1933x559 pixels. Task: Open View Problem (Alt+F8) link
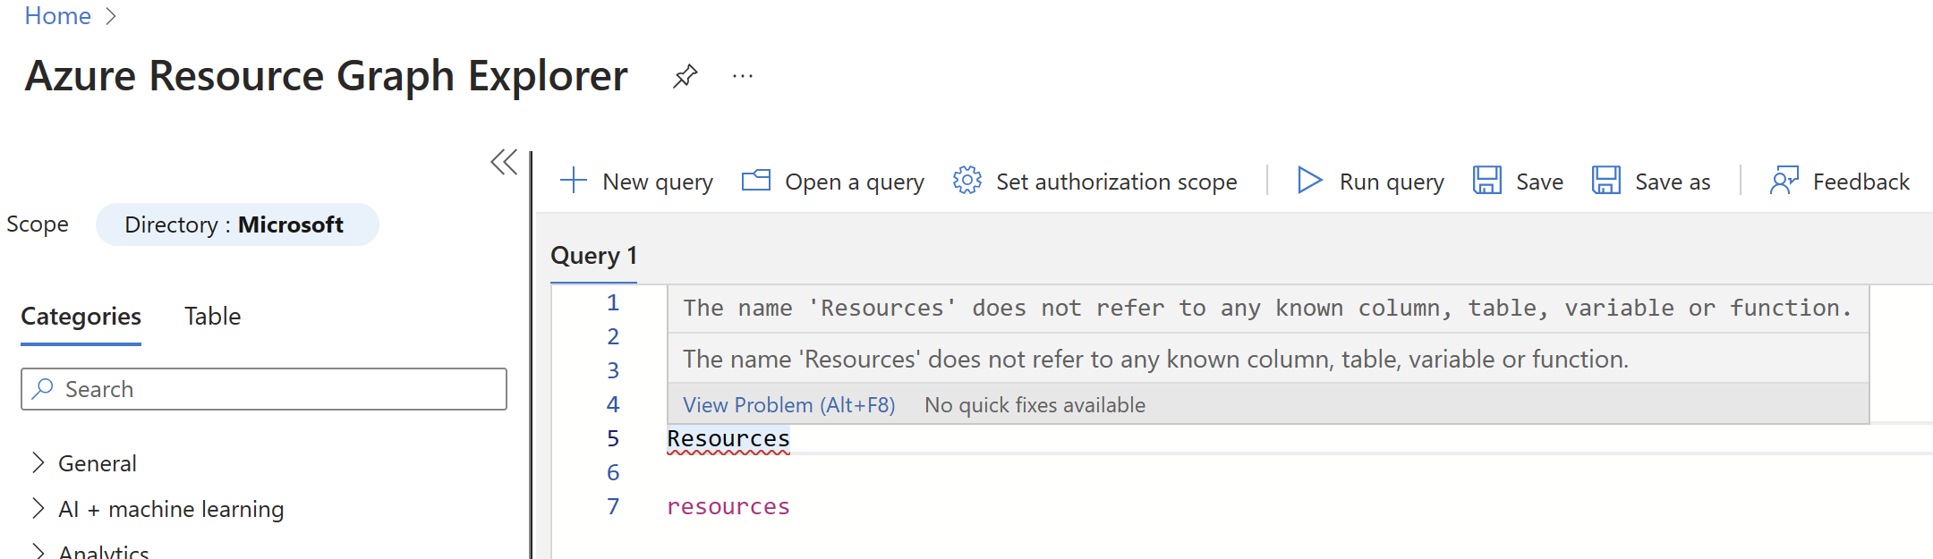789,405
